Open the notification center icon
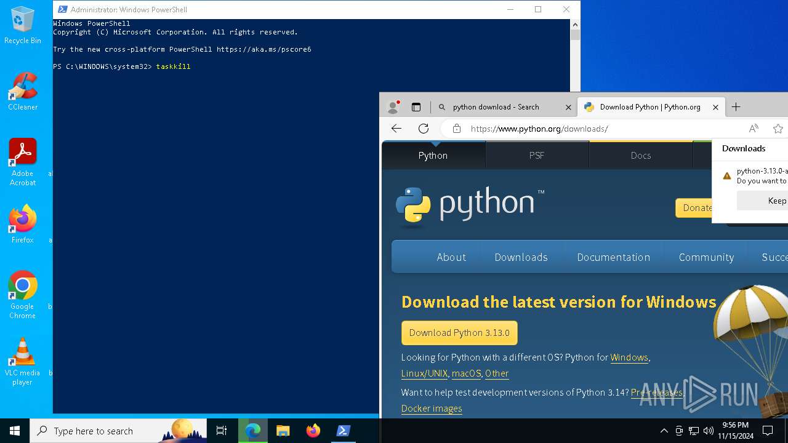The height and width of the screenshot is (443, 788). tap(768, 431)
